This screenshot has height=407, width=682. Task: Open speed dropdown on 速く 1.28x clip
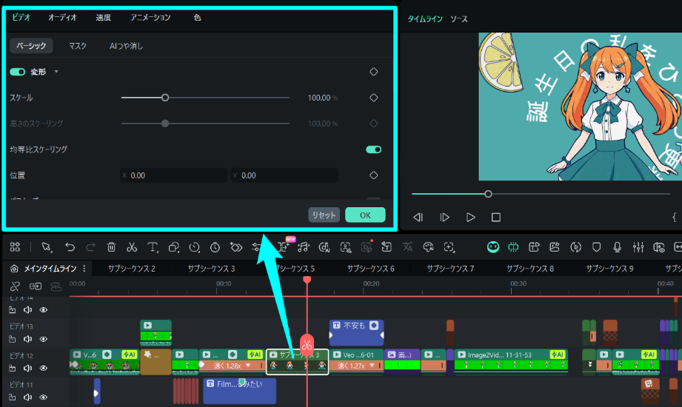(248, 366)
